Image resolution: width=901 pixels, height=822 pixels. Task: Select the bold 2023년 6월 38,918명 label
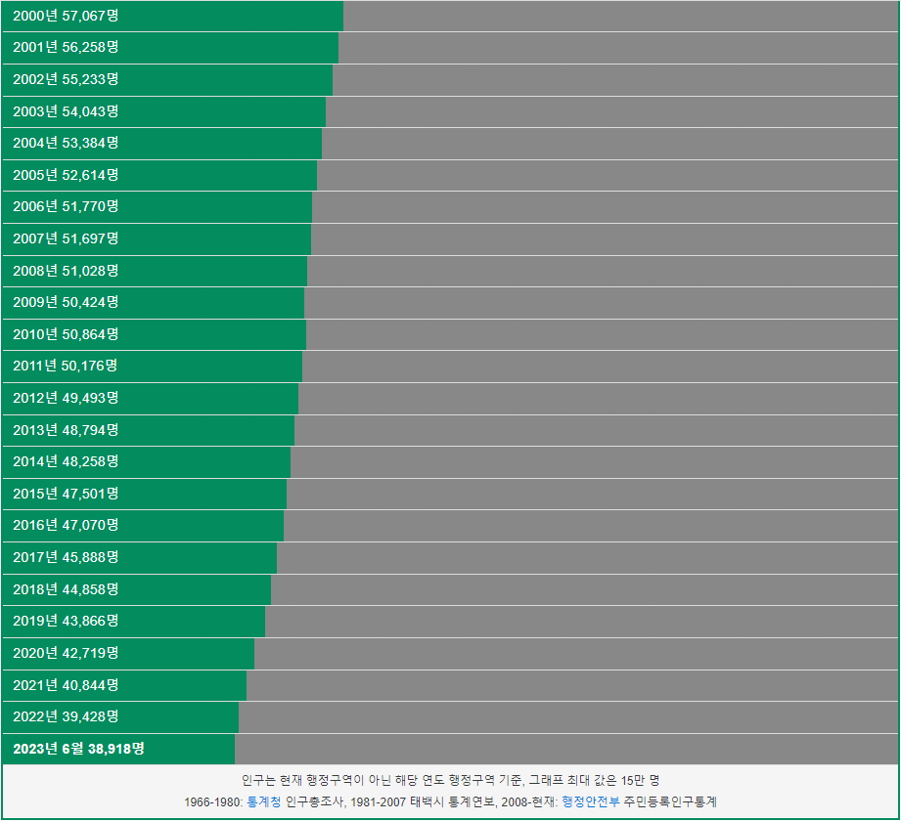[x=78, y=749]
